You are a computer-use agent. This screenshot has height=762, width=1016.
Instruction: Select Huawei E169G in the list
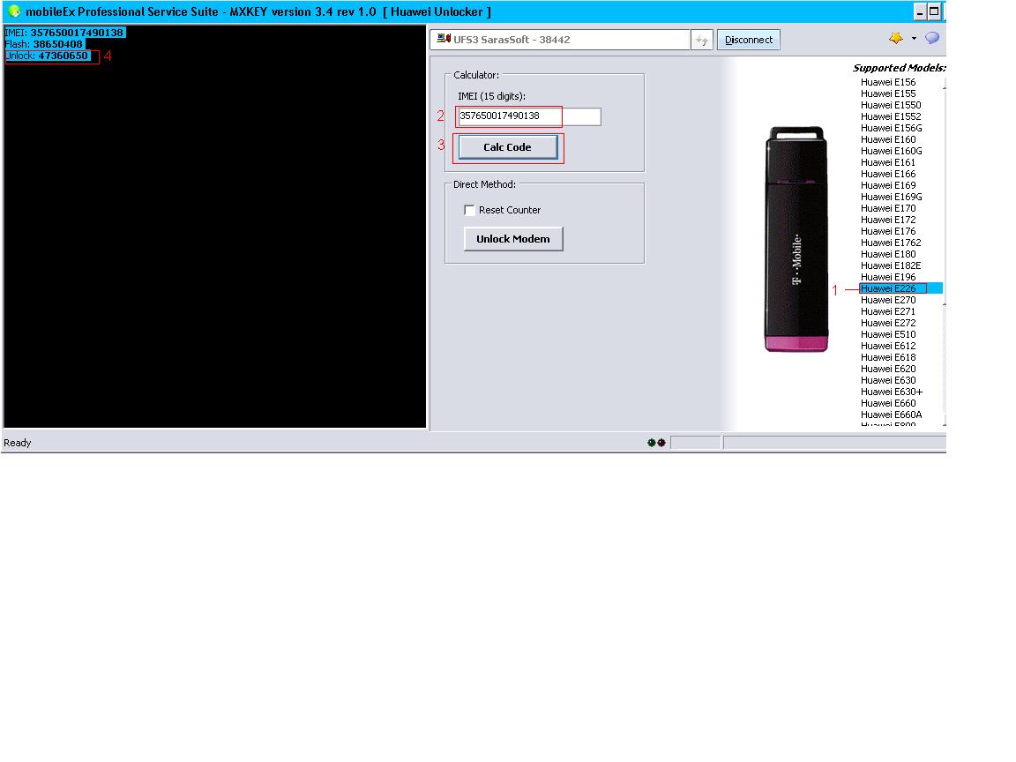click(891, 197)
